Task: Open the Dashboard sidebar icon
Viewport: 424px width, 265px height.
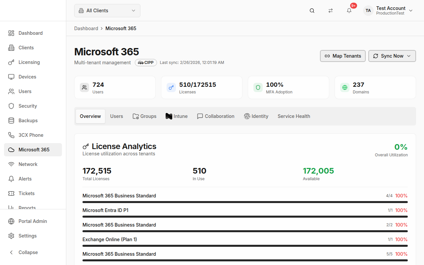Action: click(11, 33)
